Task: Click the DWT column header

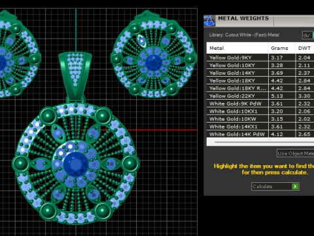Action: coord(305,48)
